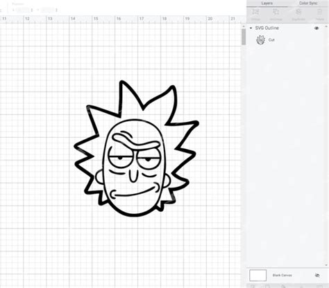Select the Rick face layer thumbnail
The image size is (329, 288).
(260, 39)
